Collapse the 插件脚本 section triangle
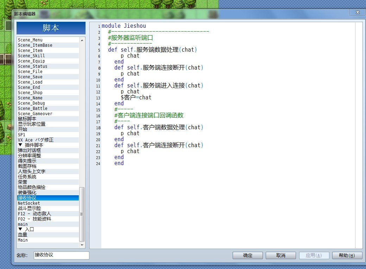Screen dimensions: 366x269 (20, 145)
